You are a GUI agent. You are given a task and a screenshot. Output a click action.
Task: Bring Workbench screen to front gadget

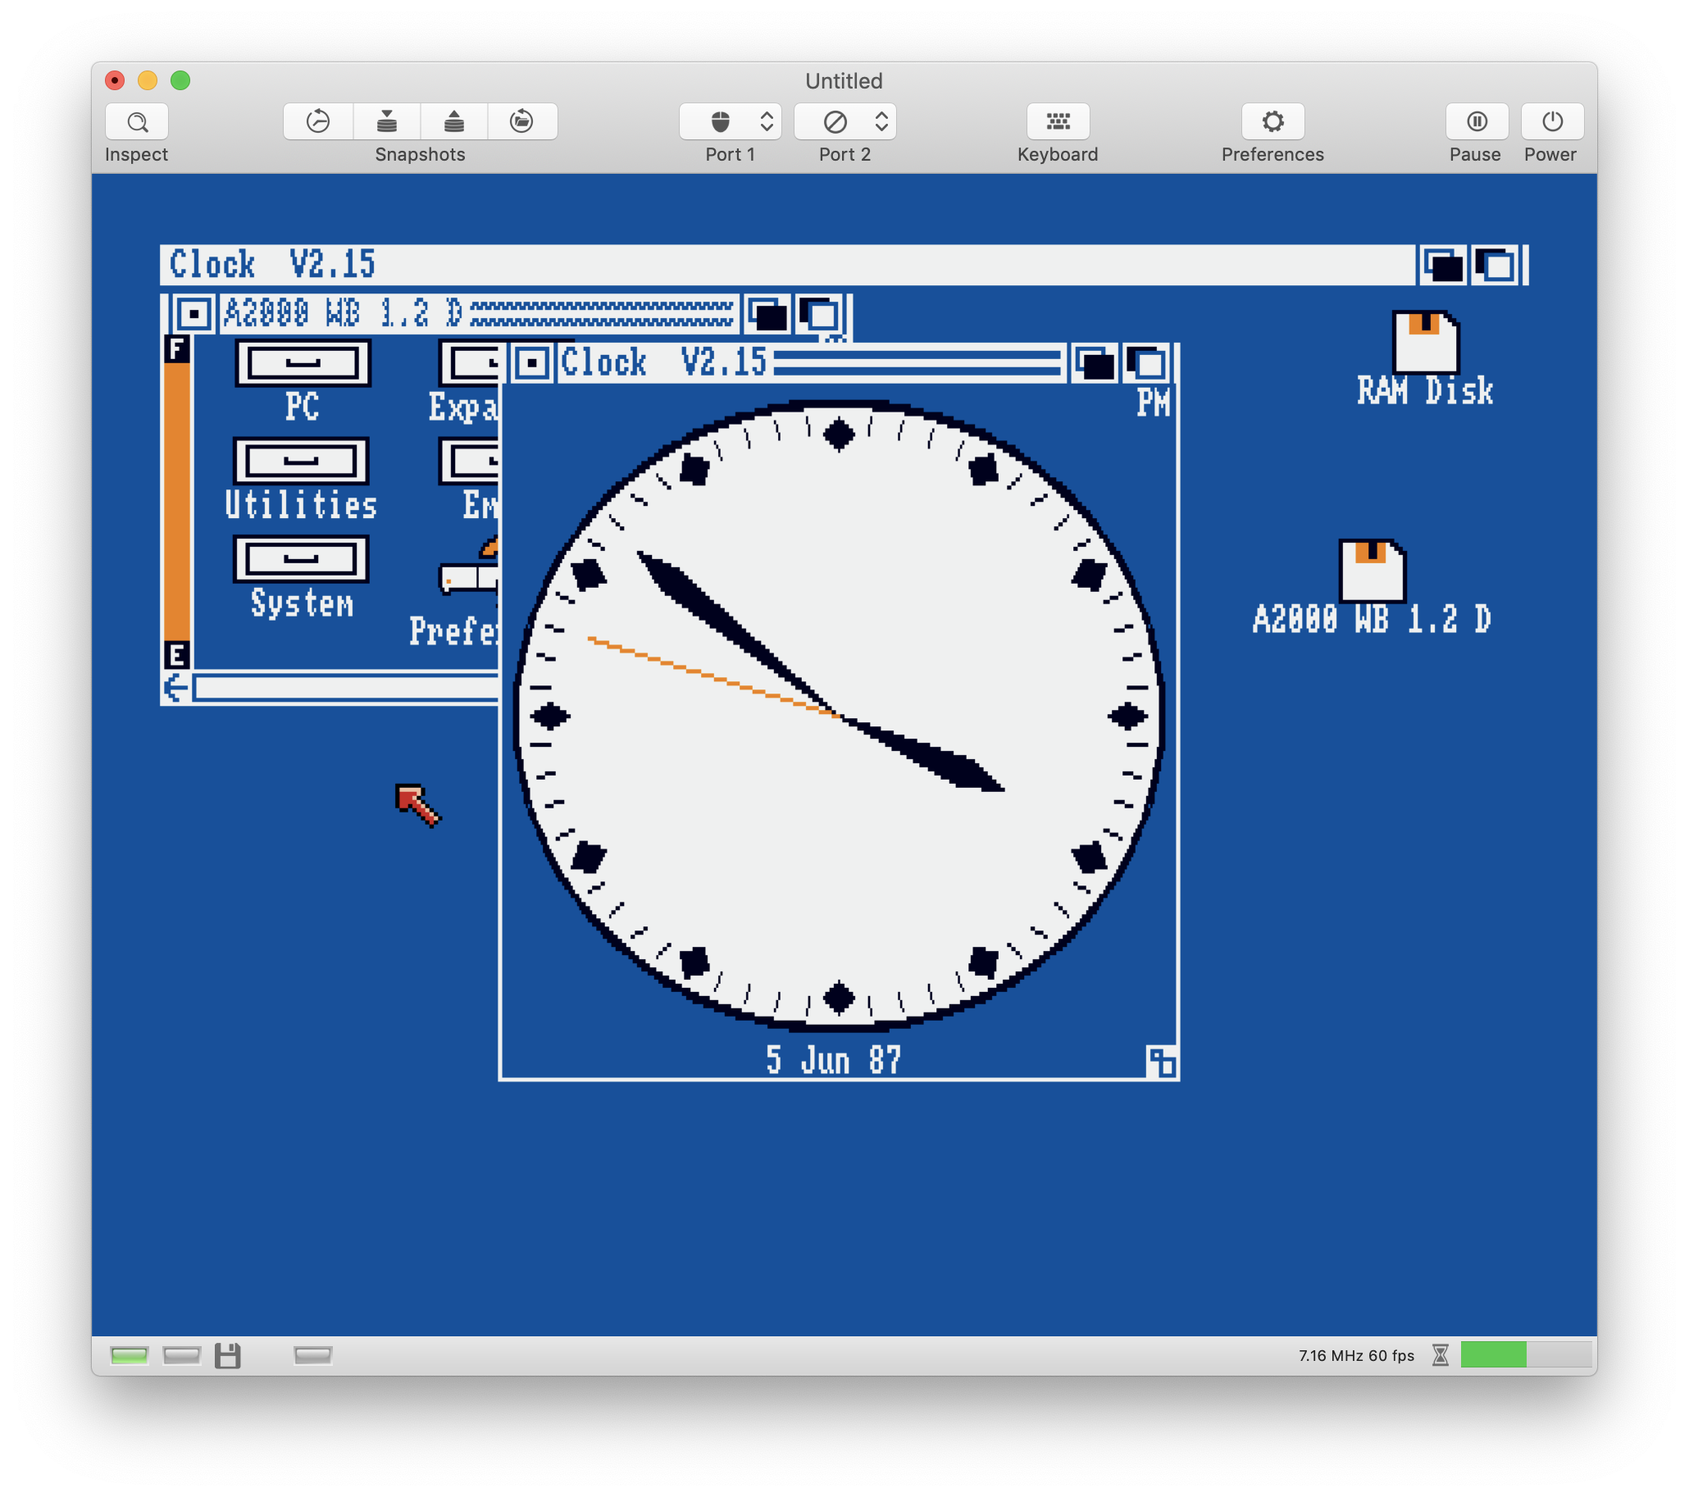coord(1496,265)
